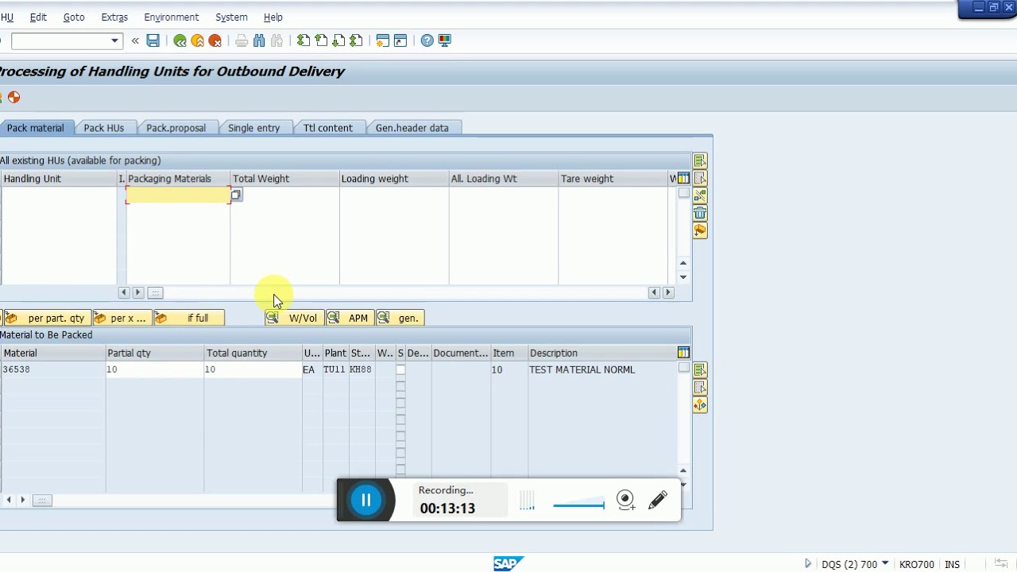The height and width of the screenshot is (572, 1017).
Task: Expand the status bar left arrow
Action: (x=808, y=564)
